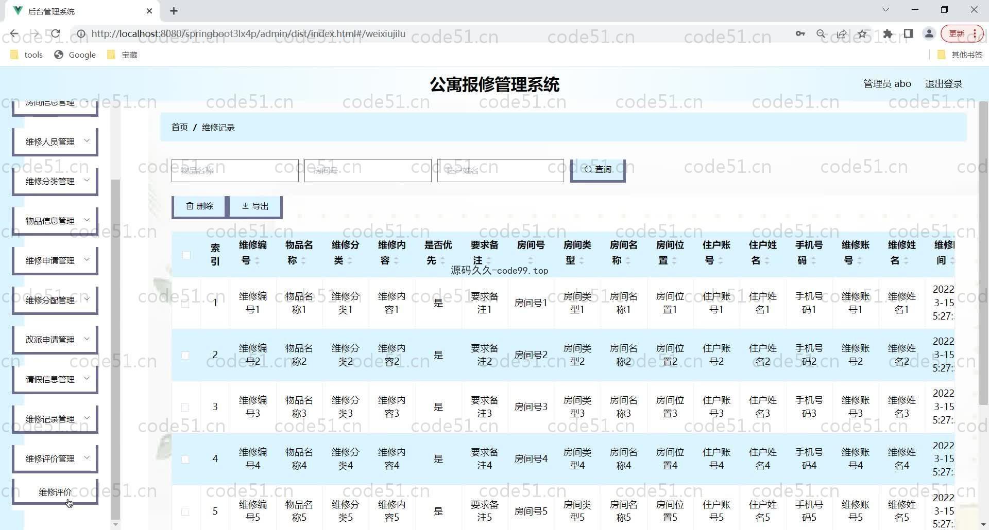Sort by 房间类型 column arrows
The width and height of the screenshot is (989, 530).
[582, 261]
